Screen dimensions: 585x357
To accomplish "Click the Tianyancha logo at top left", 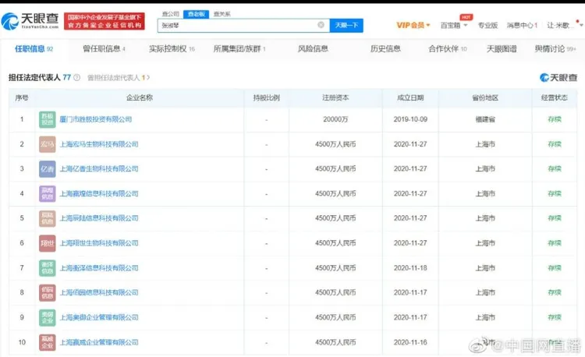I will (x=30, y=21).
